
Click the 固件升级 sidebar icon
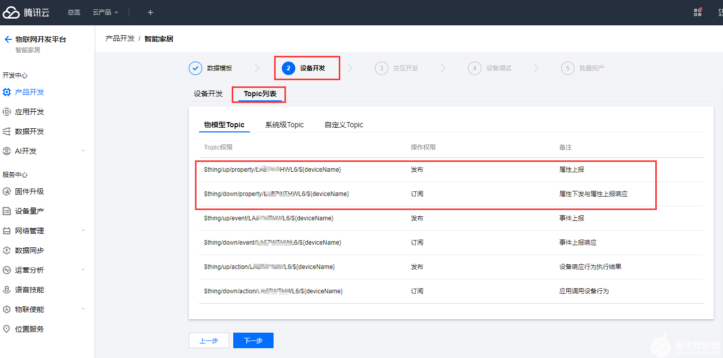coord(7,191)
